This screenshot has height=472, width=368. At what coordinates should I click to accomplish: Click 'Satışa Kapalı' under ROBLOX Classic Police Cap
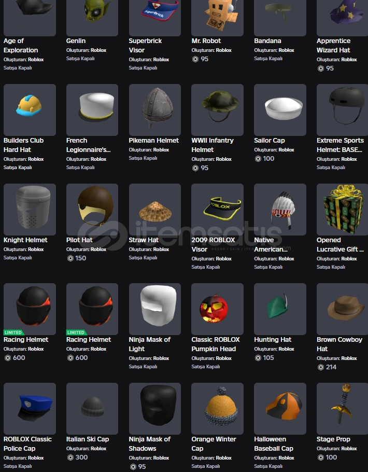(x=18, y=466)
